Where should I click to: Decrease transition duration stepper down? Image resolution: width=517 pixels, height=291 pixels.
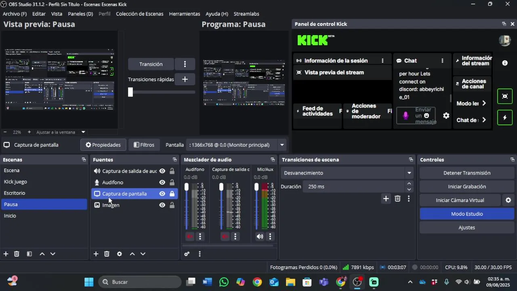pos(409,189)
